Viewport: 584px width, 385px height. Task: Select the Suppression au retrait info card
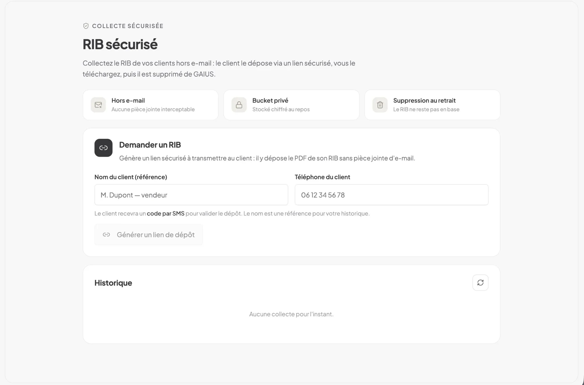pos(432,105)
